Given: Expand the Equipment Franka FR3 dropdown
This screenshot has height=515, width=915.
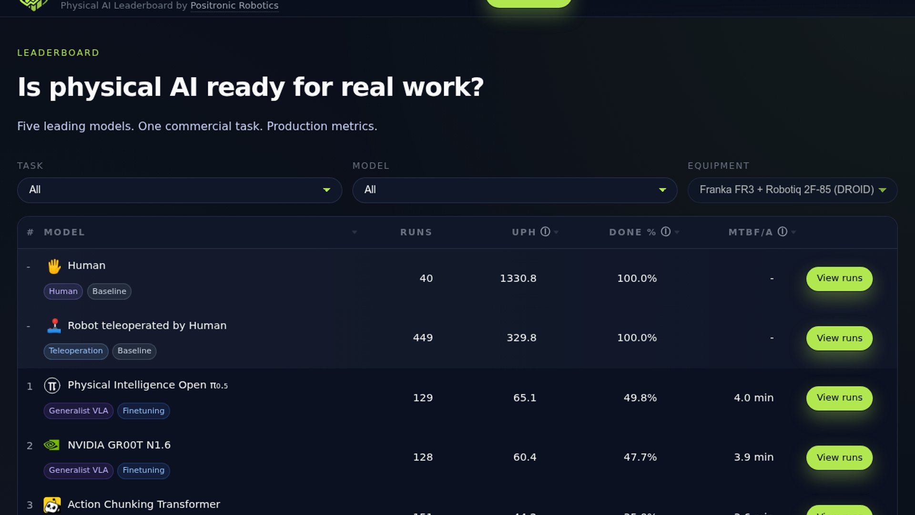Looking at the screenshot, I should tap(792, 190).
